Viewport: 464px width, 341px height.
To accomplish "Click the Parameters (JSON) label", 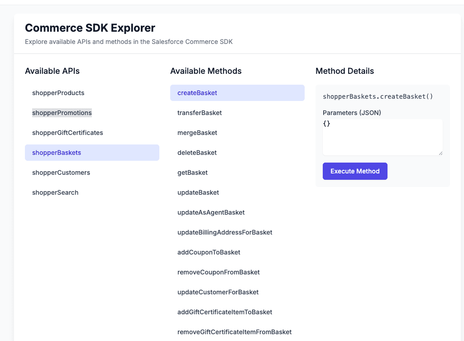I will point(352,113).
